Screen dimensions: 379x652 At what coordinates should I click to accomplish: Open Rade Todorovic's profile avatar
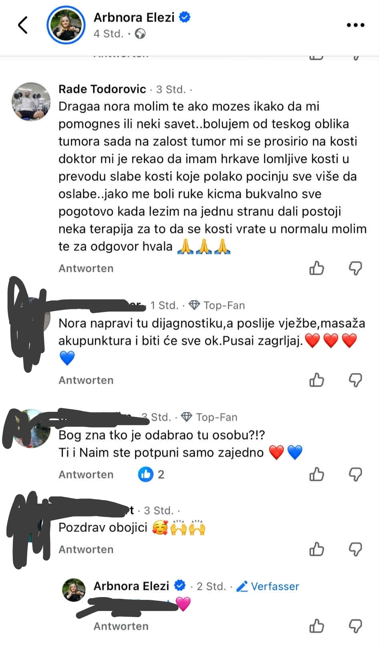(31, 101)
